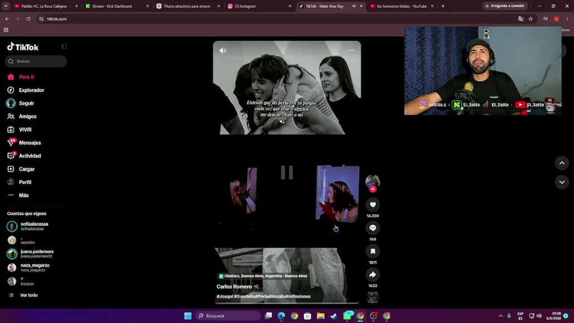This screenshot has height=323, width=574.
Task: Pause the playing TikTok video
Action: pos(287,173)
